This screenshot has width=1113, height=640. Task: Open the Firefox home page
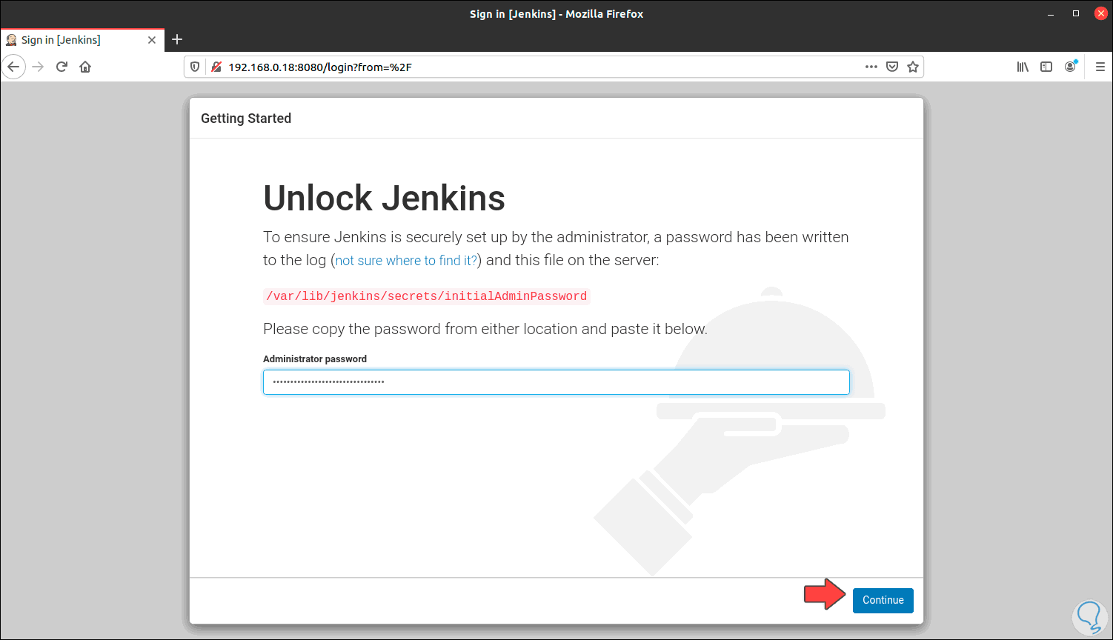(85, 67)
